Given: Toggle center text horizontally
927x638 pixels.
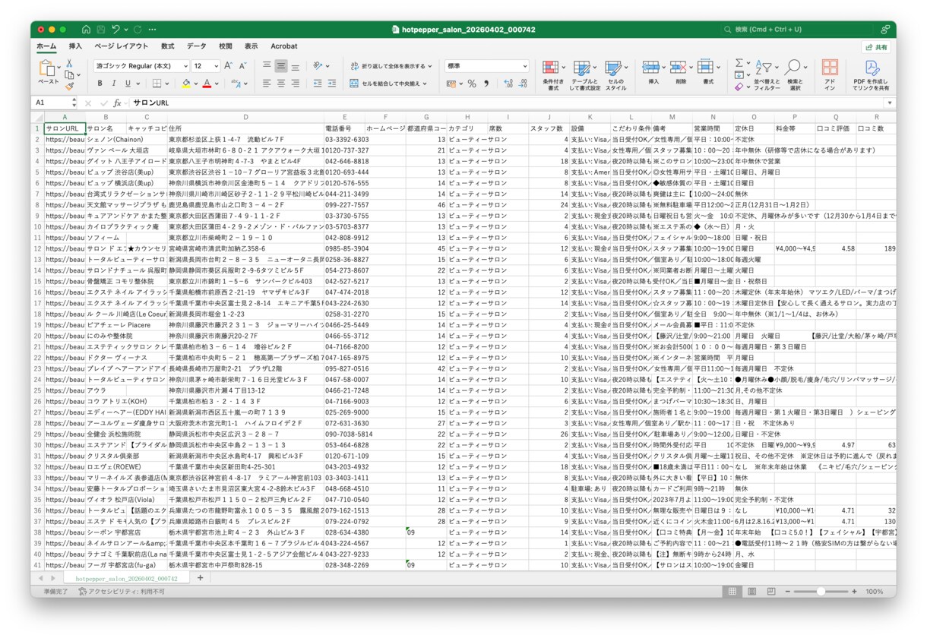Looking at the screenshot, I should (x=281, y=84).
